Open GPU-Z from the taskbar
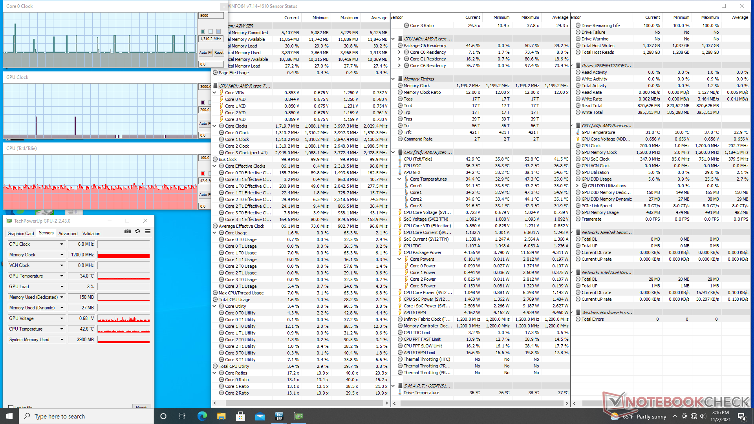 (298, 416)
